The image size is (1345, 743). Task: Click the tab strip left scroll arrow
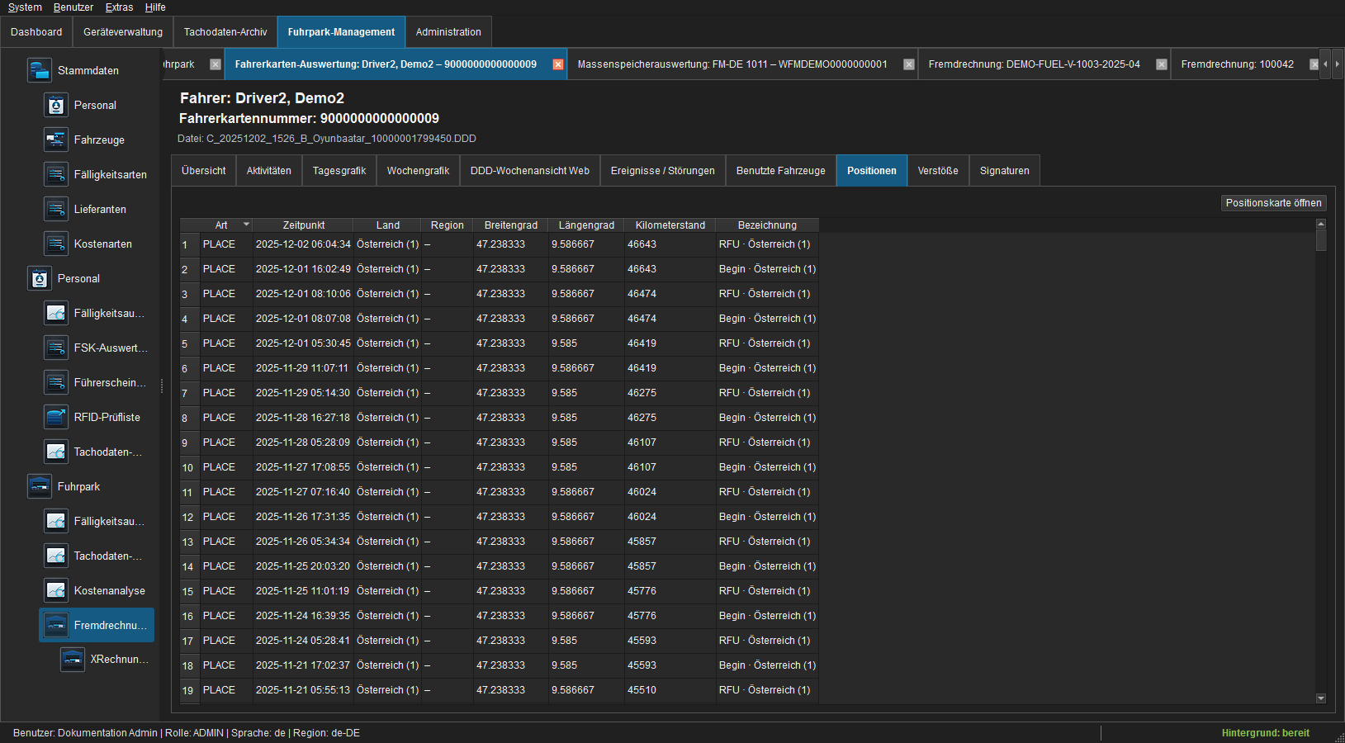(1325, 64)
